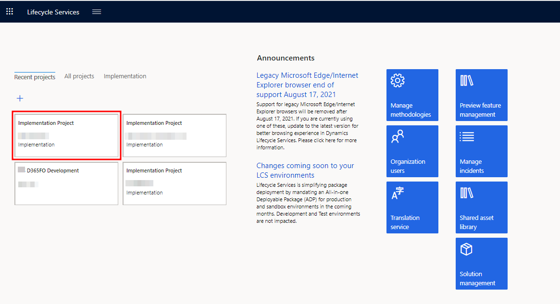Open Organization users tile
This screenshot has width=560, height=304.
point(412,151)
